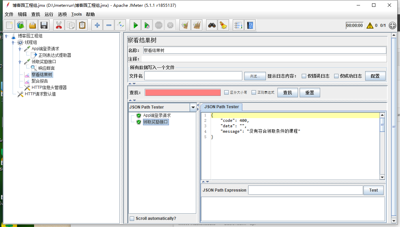
Task: Click the New test plan toolbar icon
Action: [x=10, y=25]
